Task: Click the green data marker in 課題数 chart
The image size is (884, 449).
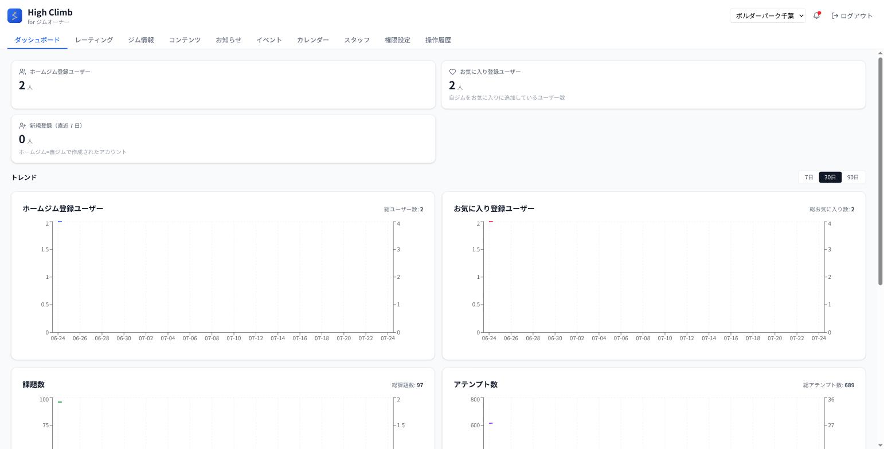Action: click(x=60, y=402)
